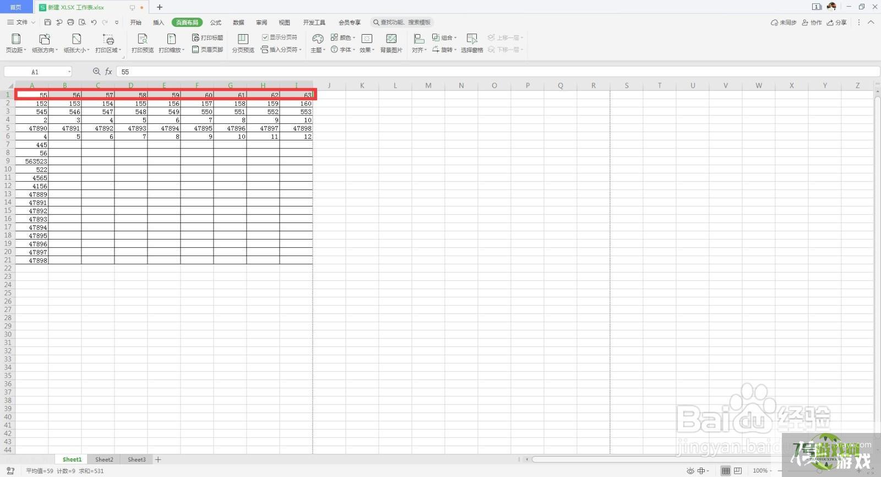Click Print Titles (打印标题) button

click(208, 37)
